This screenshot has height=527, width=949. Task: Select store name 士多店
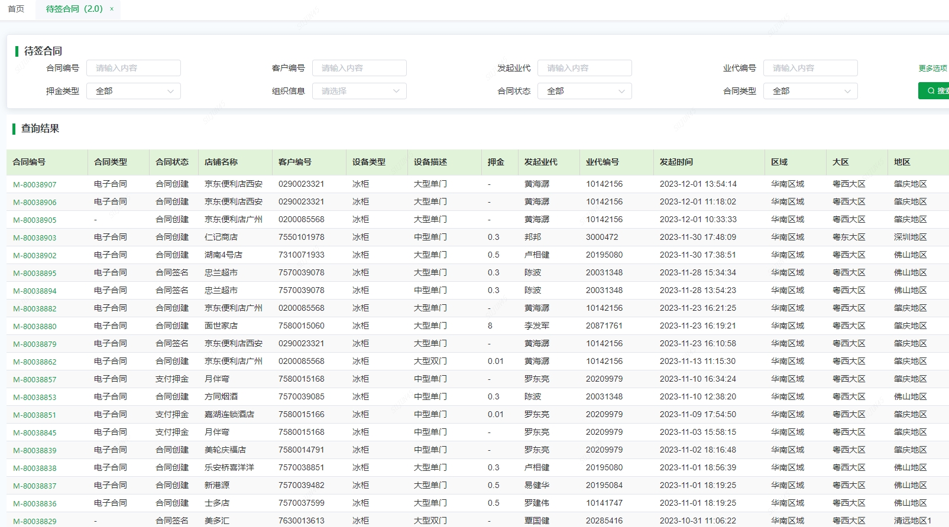pyautogui.click(x=217, y=503)
